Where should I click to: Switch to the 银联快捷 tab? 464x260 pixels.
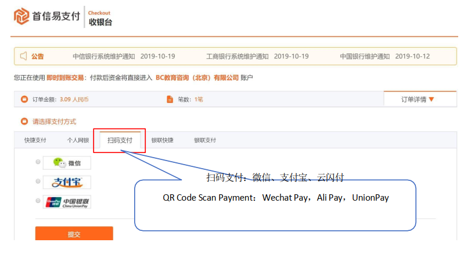click(162, 140)
